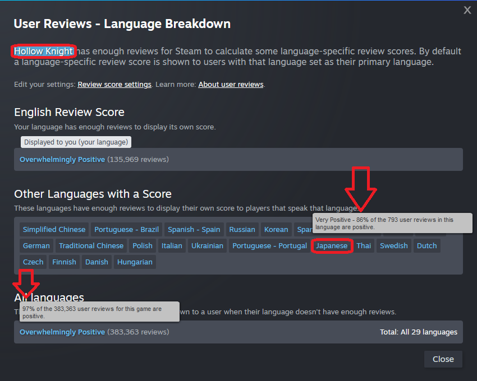
Task: Select the Italian language tag
Action: [x=172, y=246]
